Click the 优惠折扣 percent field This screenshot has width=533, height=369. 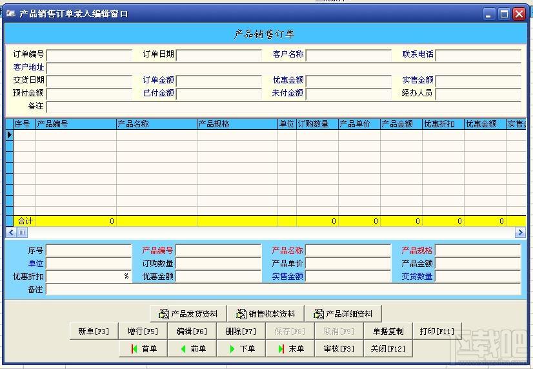pyautogui.click(x=88, y=277)
